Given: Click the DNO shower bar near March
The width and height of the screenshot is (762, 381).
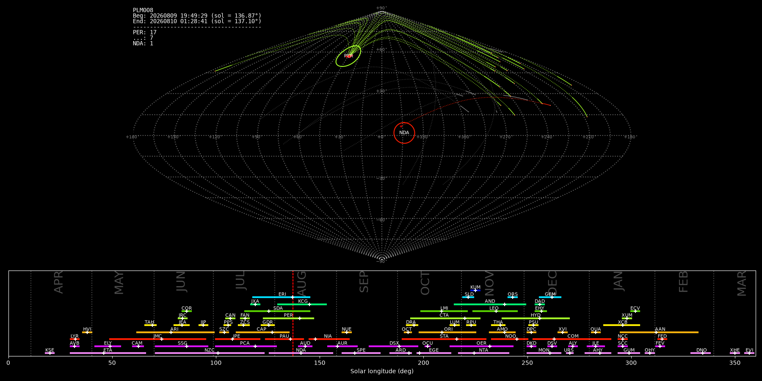Looking at the screenshot, I should [x=701, y=353].
